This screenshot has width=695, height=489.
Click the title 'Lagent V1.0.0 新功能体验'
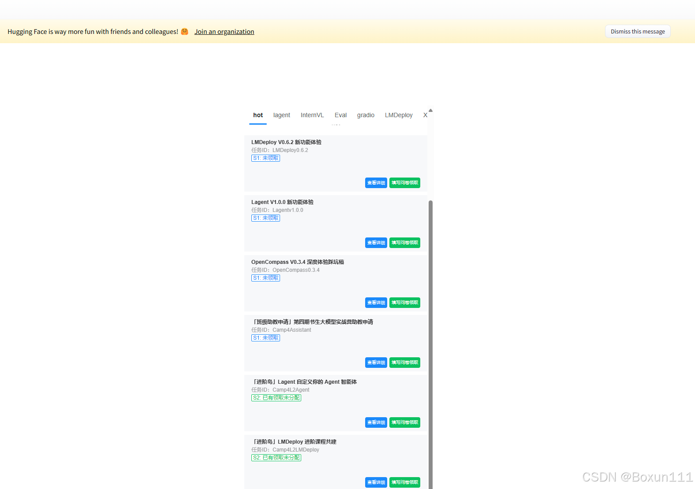tap(282, 202)
